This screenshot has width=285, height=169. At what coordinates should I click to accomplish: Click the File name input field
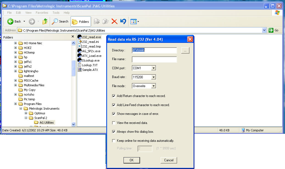(154, 59)
